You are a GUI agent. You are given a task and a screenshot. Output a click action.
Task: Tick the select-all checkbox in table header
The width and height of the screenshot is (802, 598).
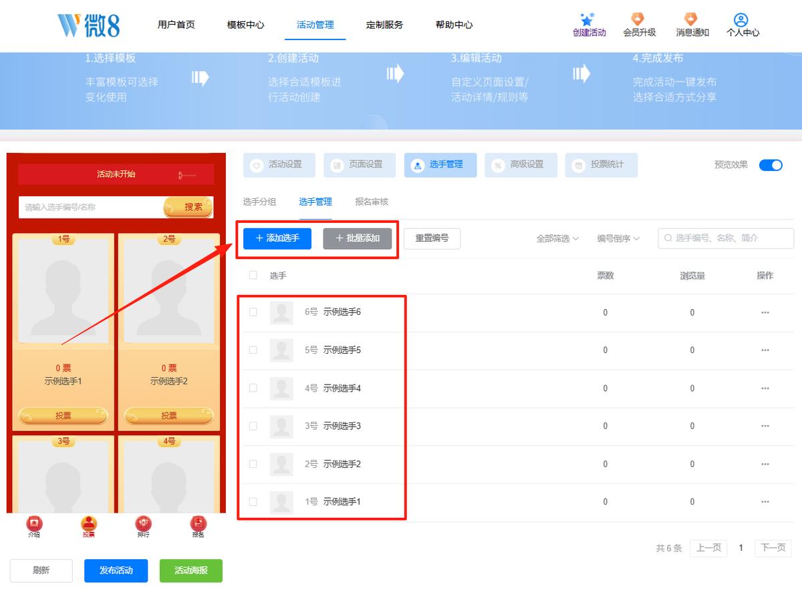253,275
